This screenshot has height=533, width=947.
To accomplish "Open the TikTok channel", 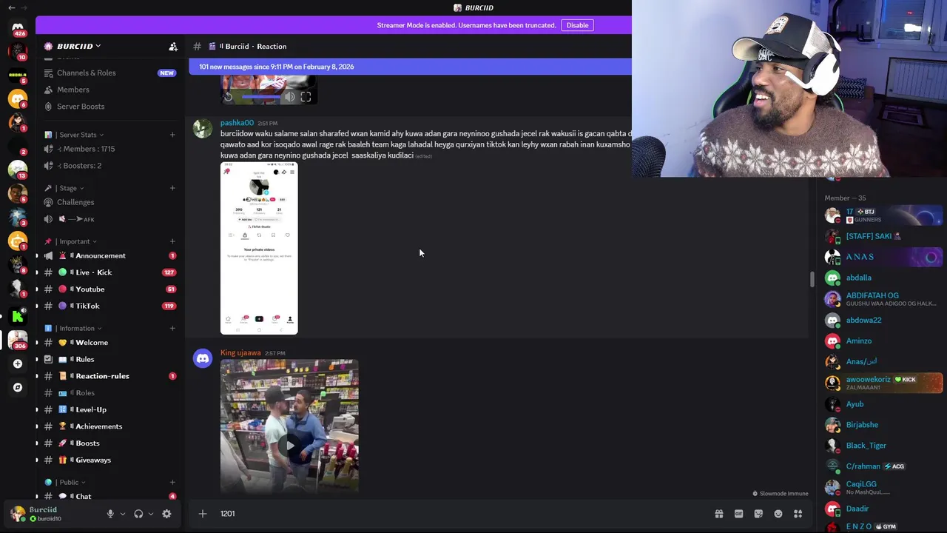I will coord(109,306).
